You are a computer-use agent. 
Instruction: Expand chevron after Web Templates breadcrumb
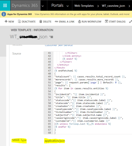point(98,6)
